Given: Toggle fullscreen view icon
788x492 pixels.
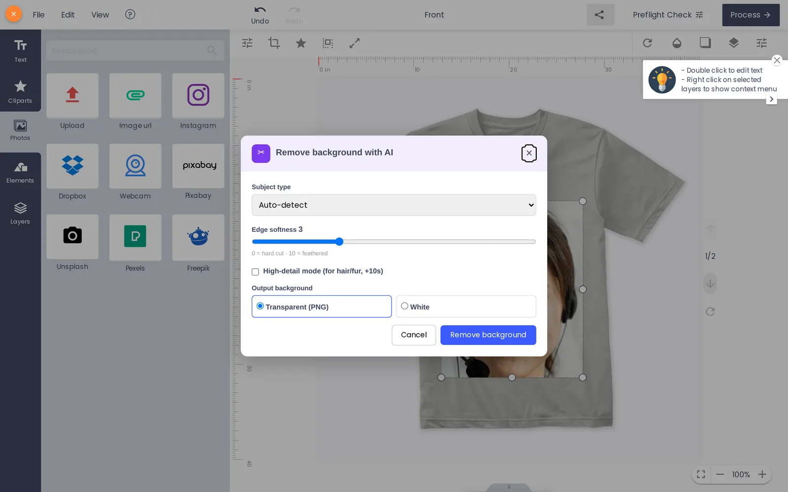Looking at the screenshot, I should [x=701, y=474].
